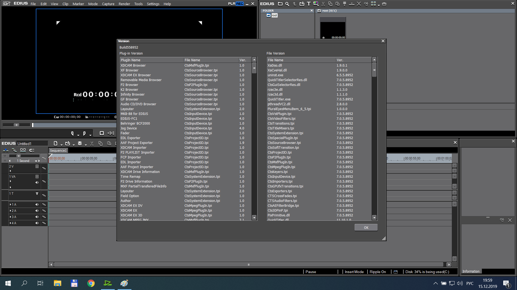Image resolution: width=517 pixels, height=290 pixels.
Task: Click the timeline scale slider handle
Action: click(18, 156)
